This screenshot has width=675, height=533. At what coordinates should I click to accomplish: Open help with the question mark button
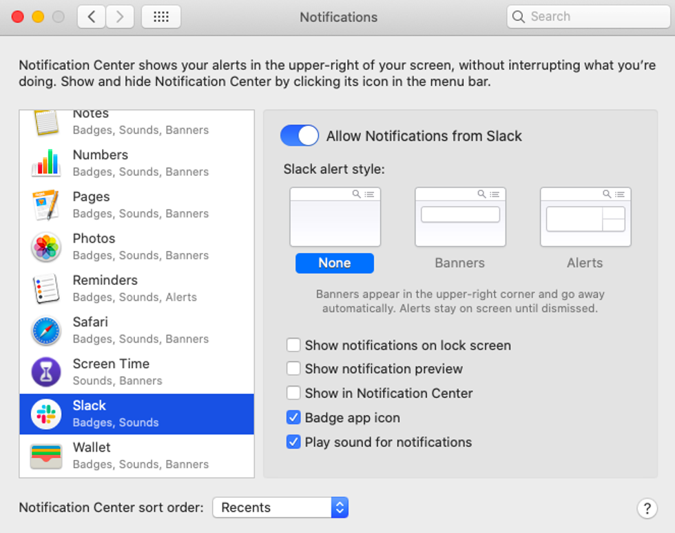[647, 508]
